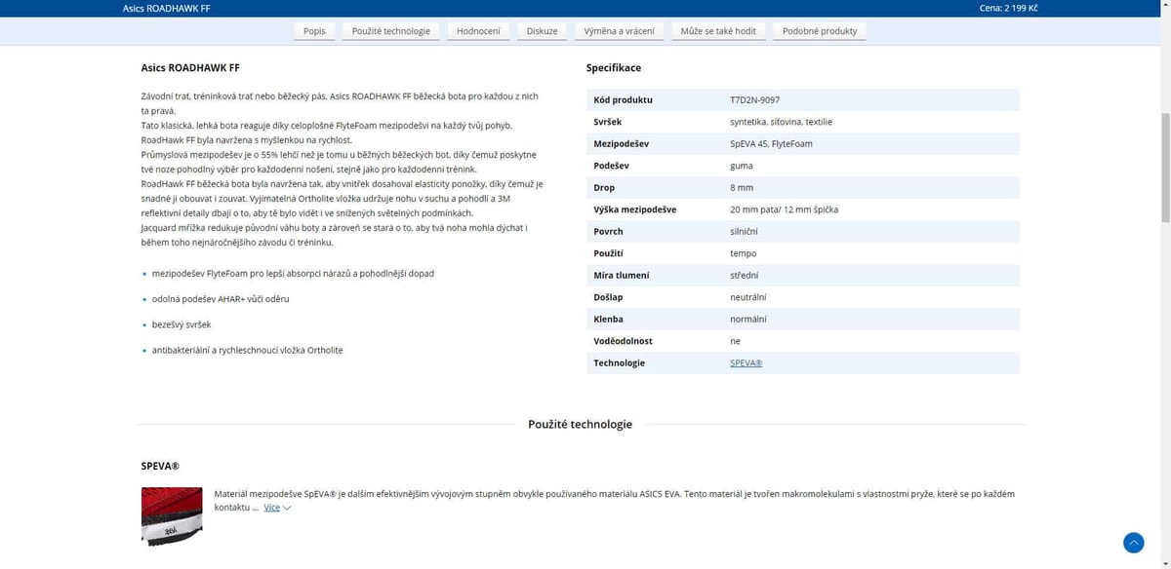Screen dimensions: 1171x569
Task: Select product code T7D2N-9097 value
Action: click(x=754, y=100)
